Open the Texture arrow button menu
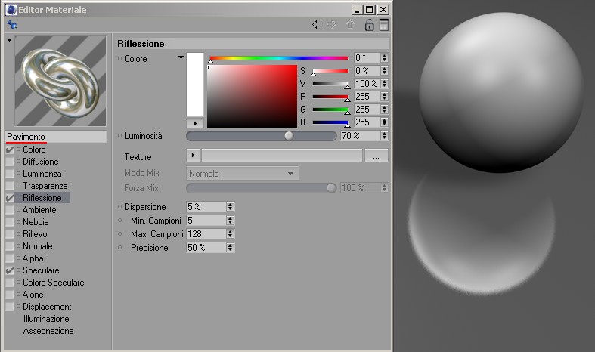Screen dimensions: 595x352 (193, 155)
